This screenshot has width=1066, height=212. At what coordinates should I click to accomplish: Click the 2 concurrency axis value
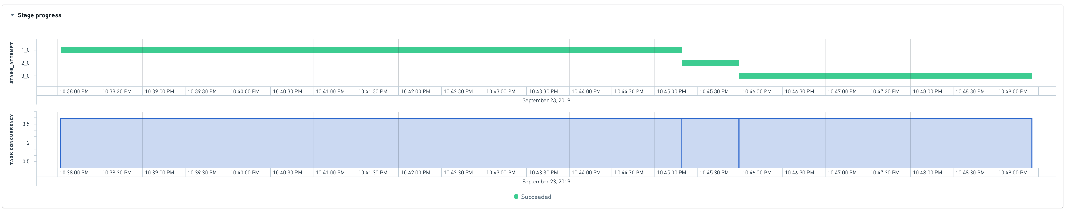(x=28, y=143)
